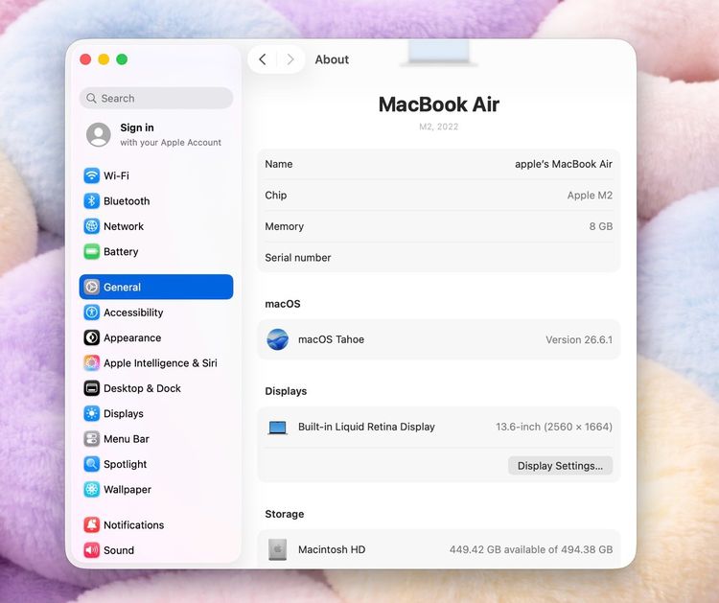Viewport: 719px width, 603px height.
Task: Click the "8 GB" memory value
Action: [601, 226]
